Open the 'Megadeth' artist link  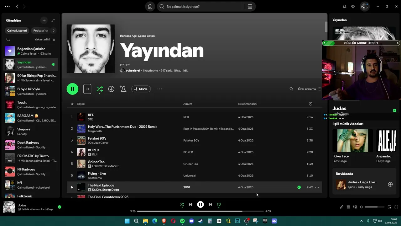[x=95, y=131]
